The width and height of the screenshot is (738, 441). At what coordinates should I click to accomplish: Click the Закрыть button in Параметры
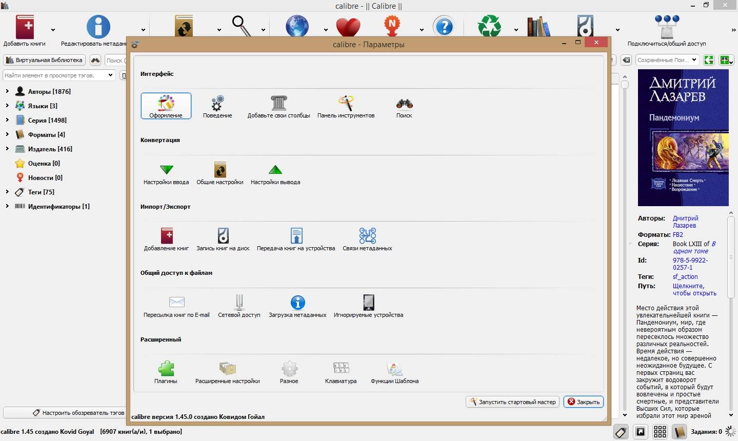pos(583,402)
